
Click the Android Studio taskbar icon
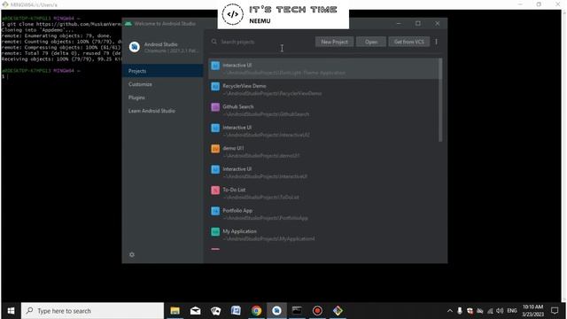tap(276, 311)
